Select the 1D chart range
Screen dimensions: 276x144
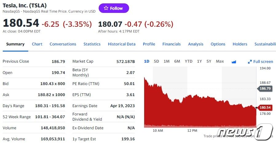147,61
